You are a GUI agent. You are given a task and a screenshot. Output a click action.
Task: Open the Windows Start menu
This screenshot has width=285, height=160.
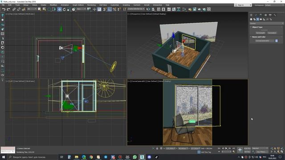click(x=4, y=157)
